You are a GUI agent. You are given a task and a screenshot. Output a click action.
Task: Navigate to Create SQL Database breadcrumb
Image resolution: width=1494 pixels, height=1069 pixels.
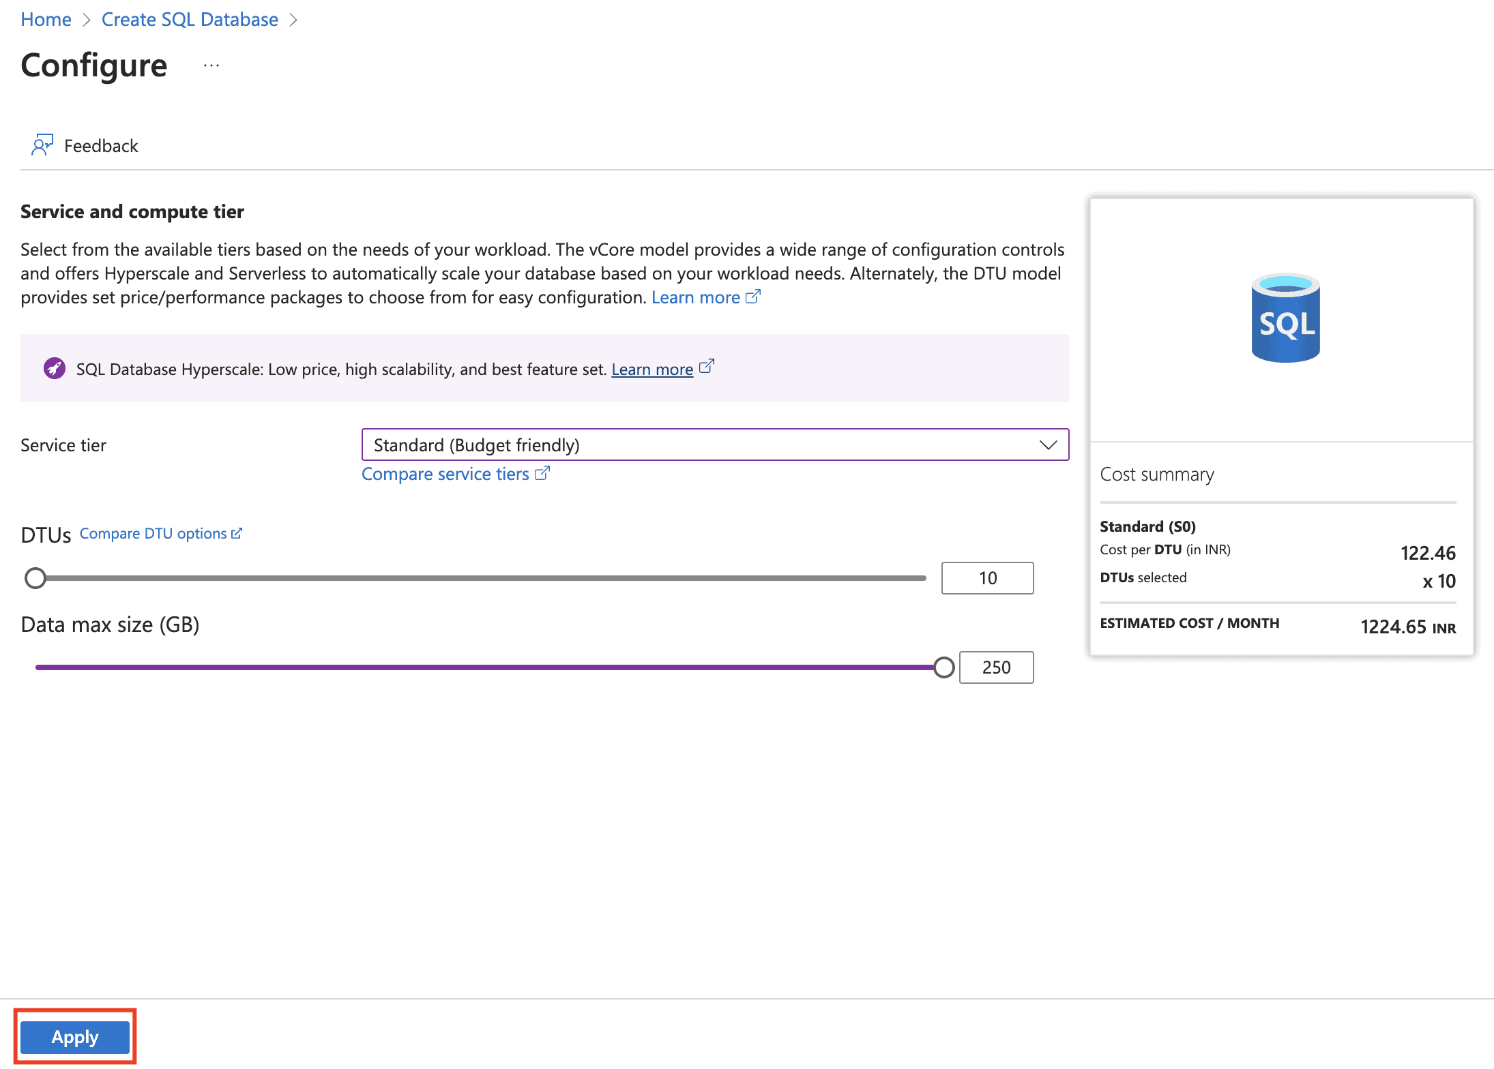tap(190, 19)
